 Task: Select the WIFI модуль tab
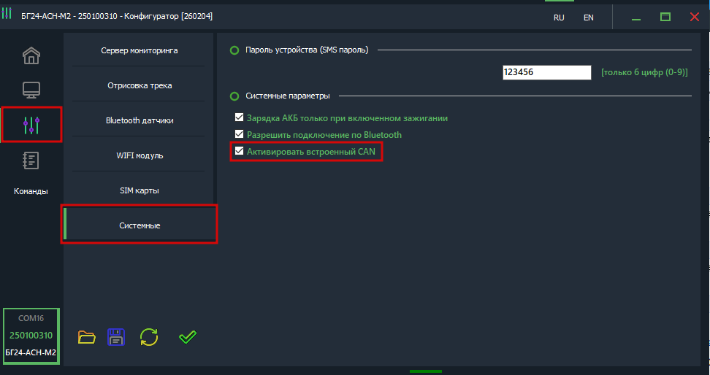(139, 155)
